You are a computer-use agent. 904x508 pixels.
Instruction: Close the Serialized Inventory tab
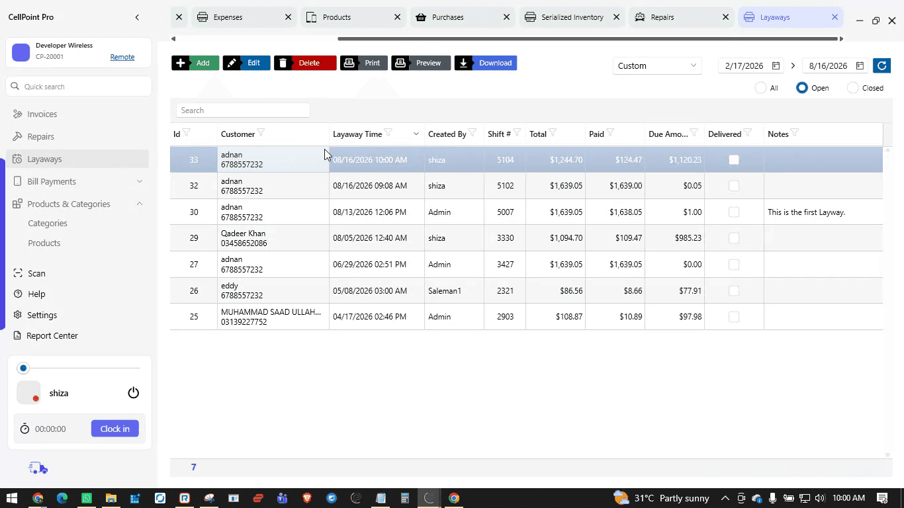click(616, 17)
